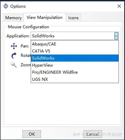Select the View Manipulation tab
Viewport: 125px width, 140px height.
(45, 17)
